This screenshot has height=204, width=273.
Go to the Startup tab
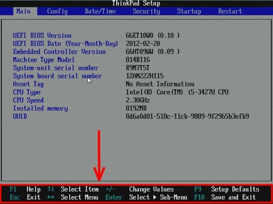click(x=189, y=11)
